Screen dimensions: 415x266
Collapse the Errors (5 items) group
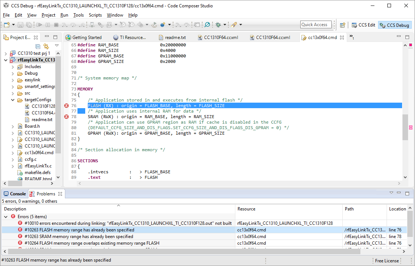point(6,217)
